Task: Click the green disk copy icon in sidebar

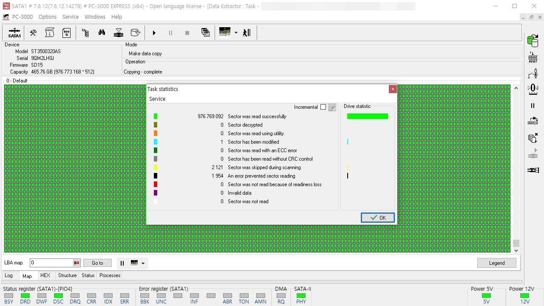Action: (533, 41)
